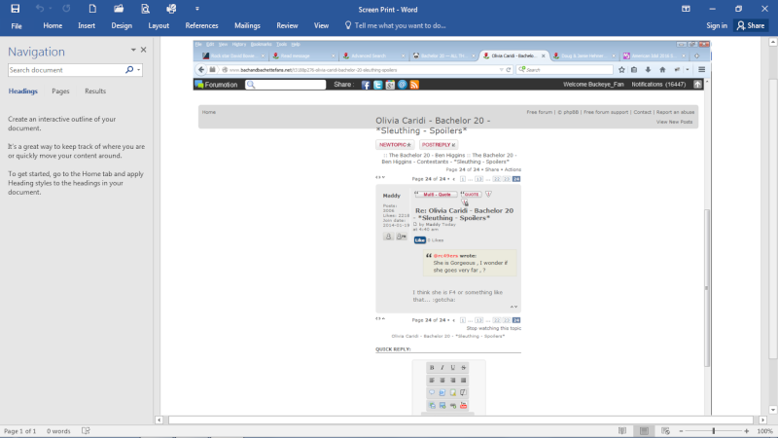Save the document using the floppy icon

(x=16, y=9)
